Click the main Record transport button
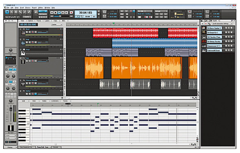Image resolution: width=240 pixels, height=153 pixels. (71, 13)
